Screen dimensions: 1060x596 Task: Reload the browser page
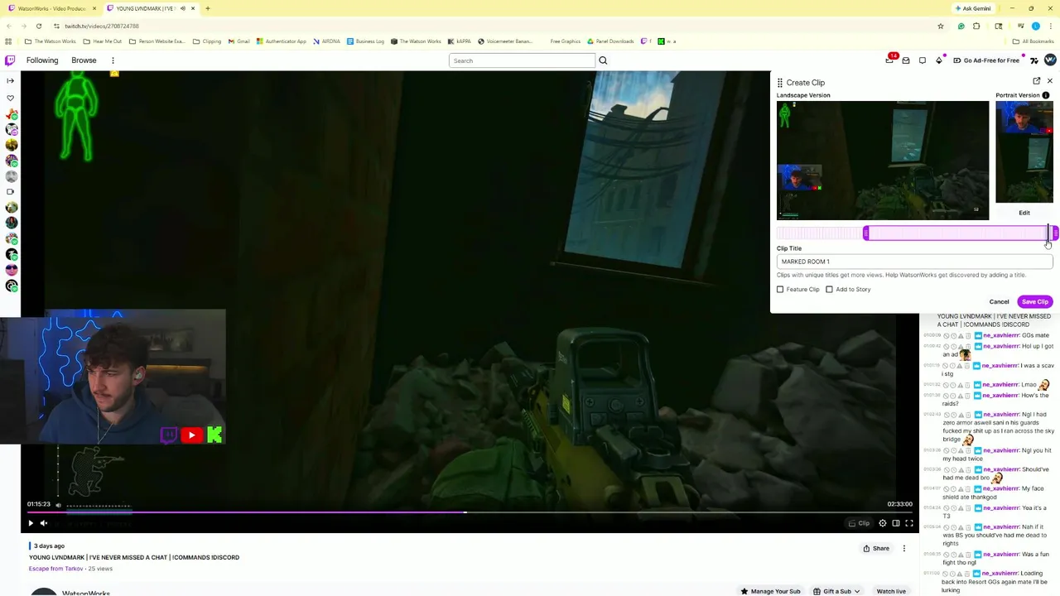[x=38, y=26]
